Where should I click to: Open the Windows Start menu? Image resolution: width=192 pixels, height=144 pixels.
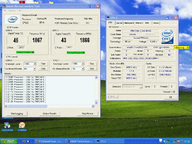(x=8, y=141)
